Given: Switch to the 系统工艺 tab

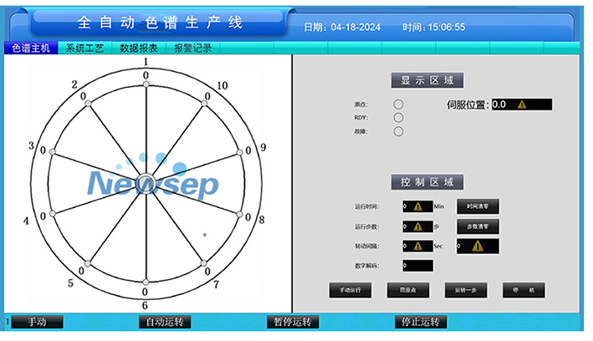Looking at the screenshot, I should pyautogui.click(x=85, y=48).
